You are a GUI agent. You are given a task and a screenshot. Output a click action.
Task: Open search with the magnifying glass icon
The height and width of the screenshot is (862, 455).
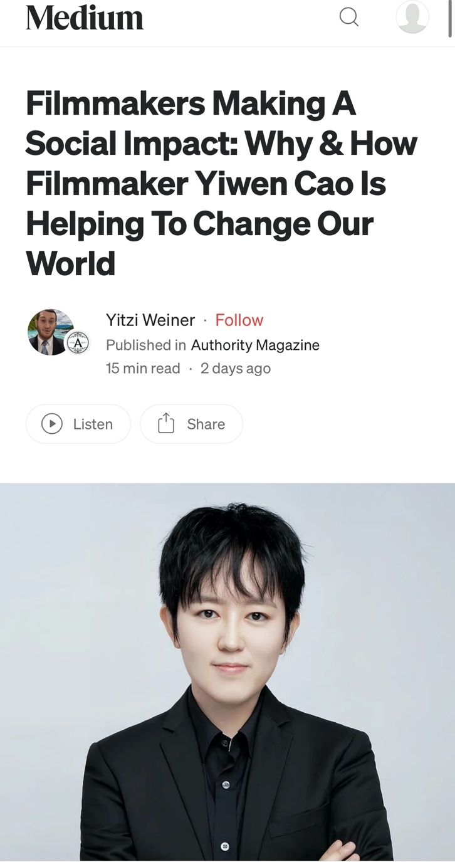click(x=349, y=17)
